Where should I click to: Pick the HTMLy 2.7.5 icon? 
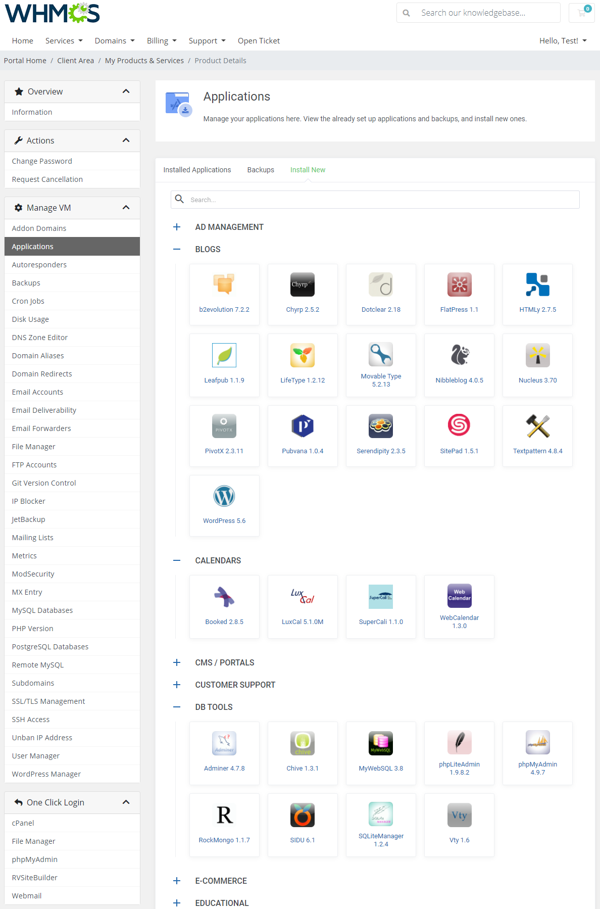pyautogui.click(x=537, y=284)
